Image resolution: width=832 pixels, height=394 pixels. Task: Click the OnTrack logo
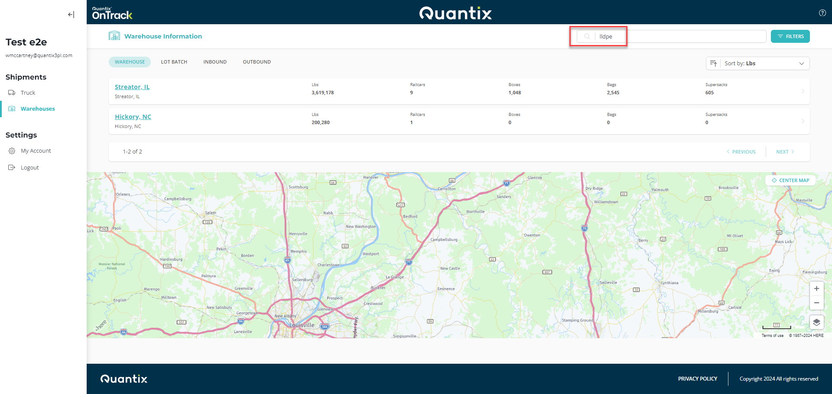pos(112,14)
